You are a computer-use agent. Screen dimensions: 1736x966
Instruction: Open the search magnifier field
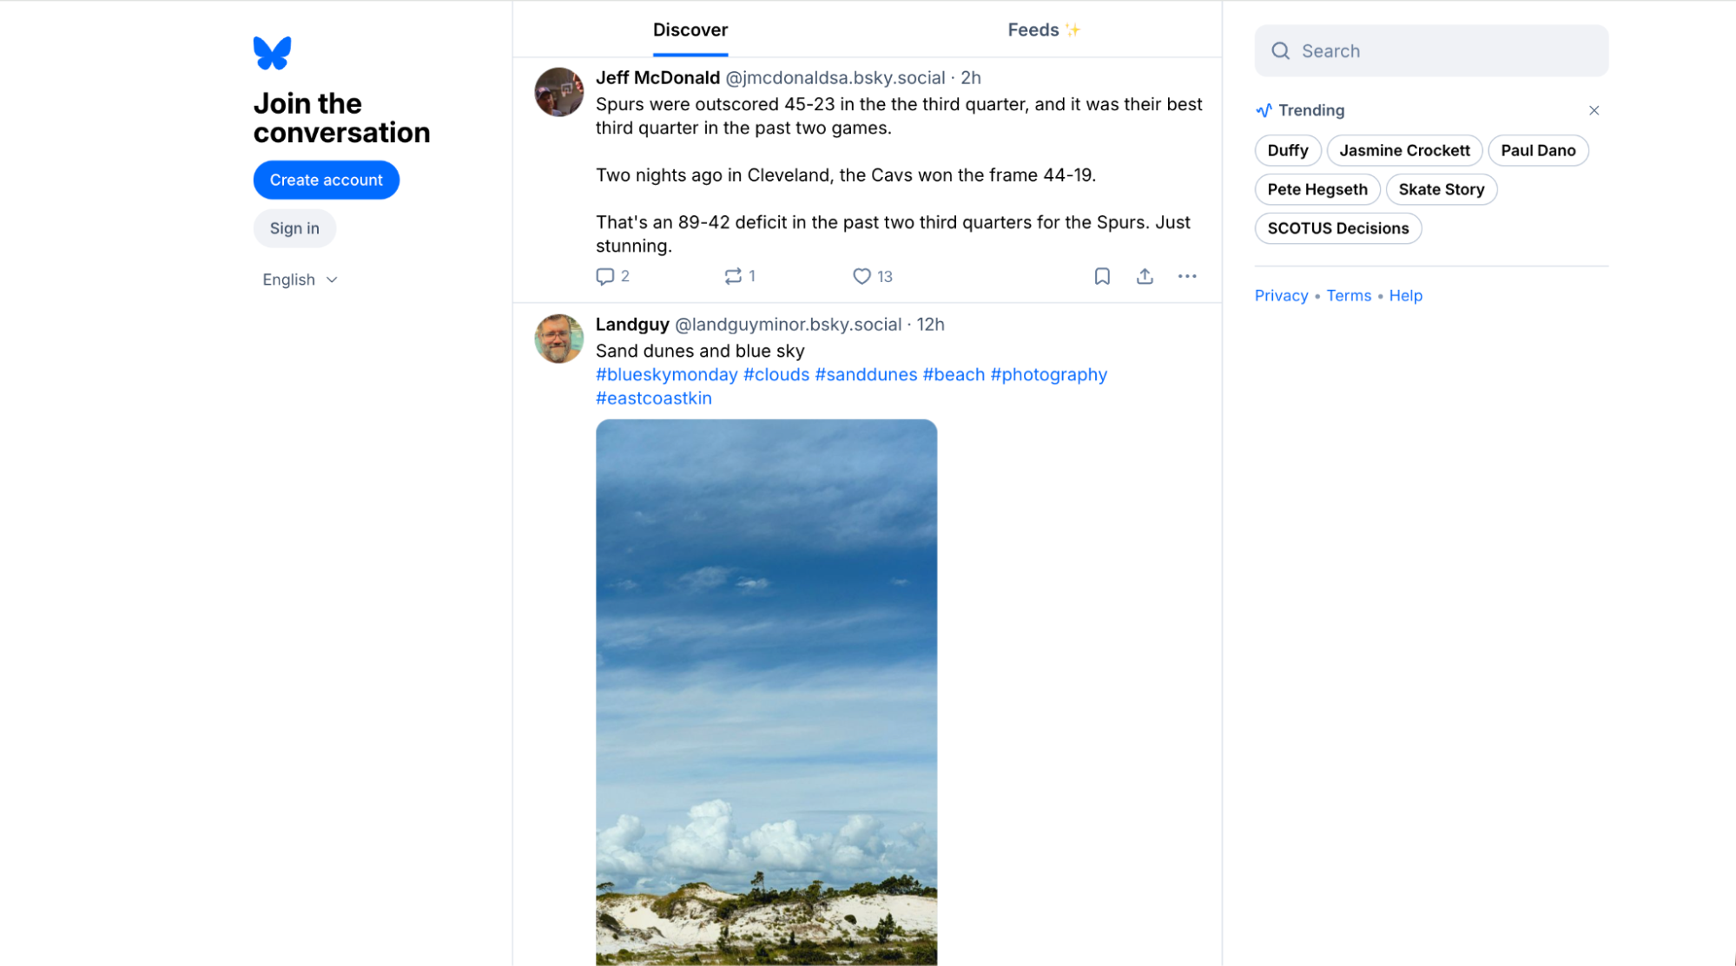[x=1431, y=50]
